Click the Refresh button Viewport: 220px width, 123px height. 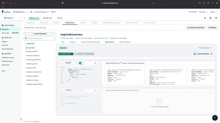[x=212, y=28]
